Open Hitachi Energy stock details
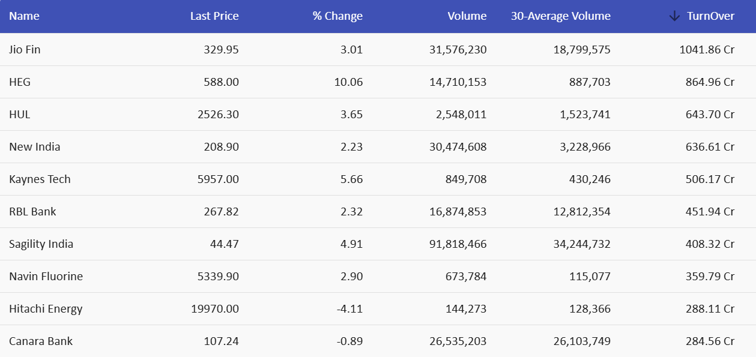Screen dimensions: 756x357 [x=46, y=308]
